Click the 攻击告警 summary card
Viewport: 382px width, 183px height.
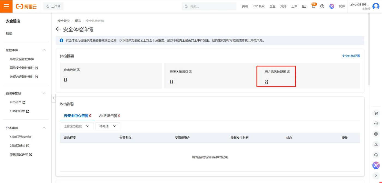(111, 76)
